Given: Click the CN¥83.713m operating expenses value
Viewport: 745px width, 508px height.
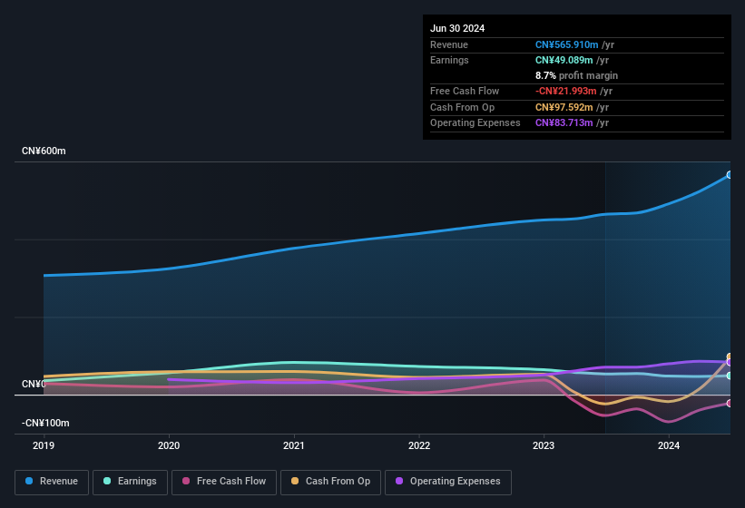Looking at the screenshot, I should click(564, 123).
